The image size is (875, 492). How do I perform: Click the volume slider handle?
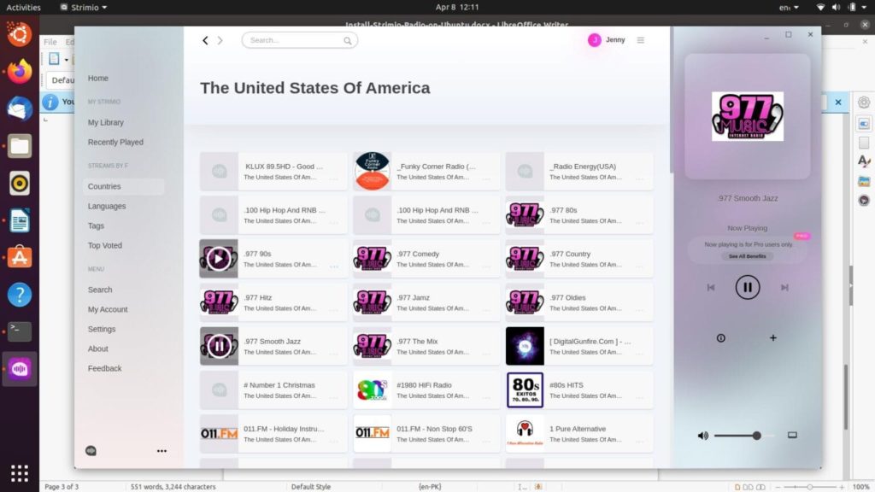pos(756,436)
